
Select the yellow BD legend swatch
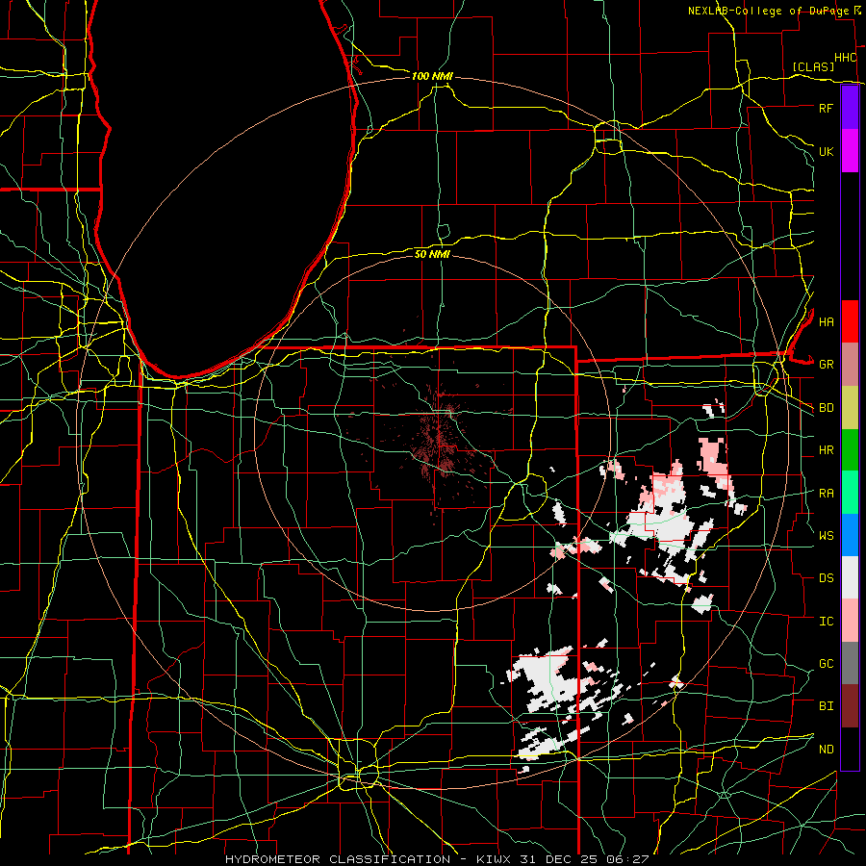[850, 408]
